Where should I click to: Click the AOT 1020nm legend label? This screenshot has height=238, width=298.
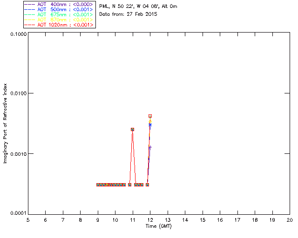tap(65, 25)
